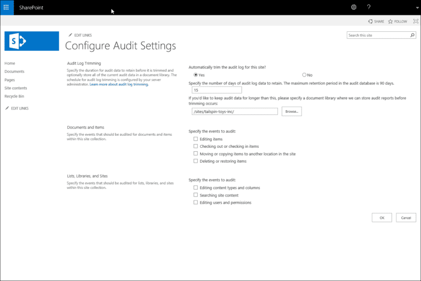This screenshot has height=281, width=421.
Task: Toggle the focus on content icon
Action: point(416,21)
